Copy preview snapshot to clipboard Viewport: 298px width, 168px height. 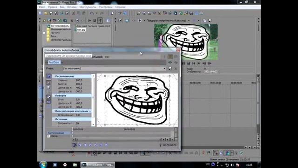click(204, 21)
